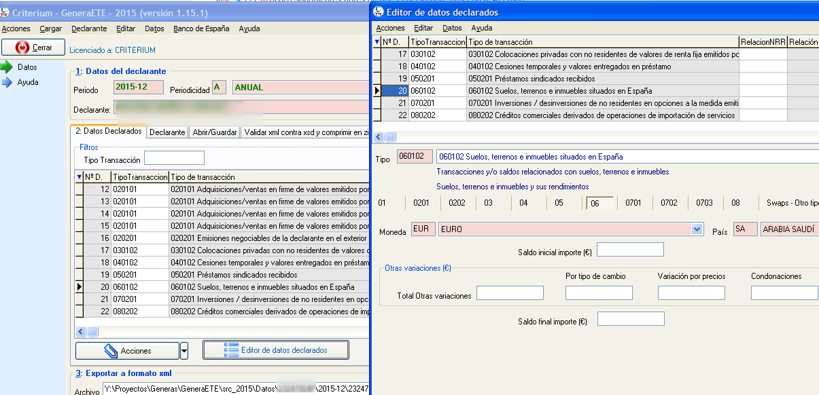
Task: Click the Criterium application title bar icon
Action: click(x=5, y=13)
